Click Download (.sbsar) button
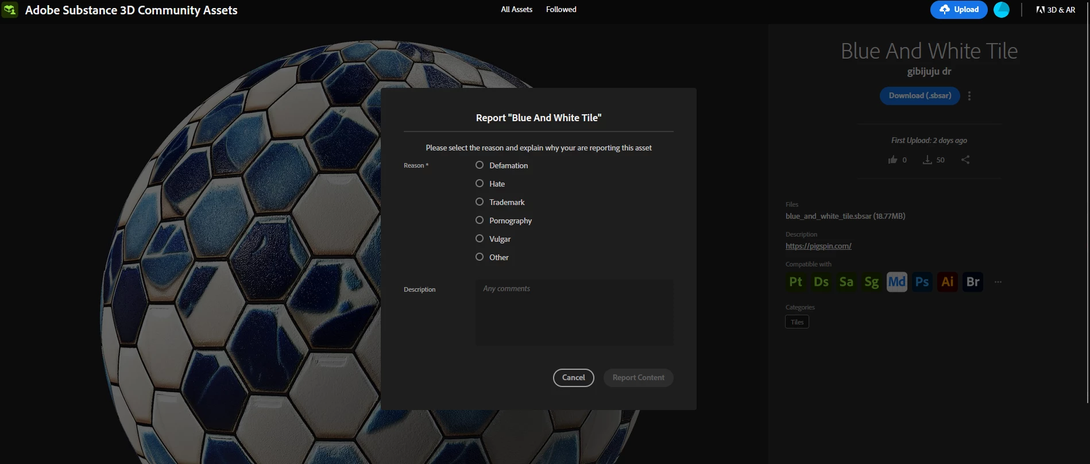 tap(919, 96)
